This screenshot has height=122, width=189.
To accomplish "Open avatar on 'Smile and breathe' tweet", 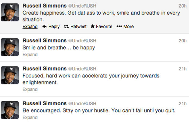I will click(10, 47).
